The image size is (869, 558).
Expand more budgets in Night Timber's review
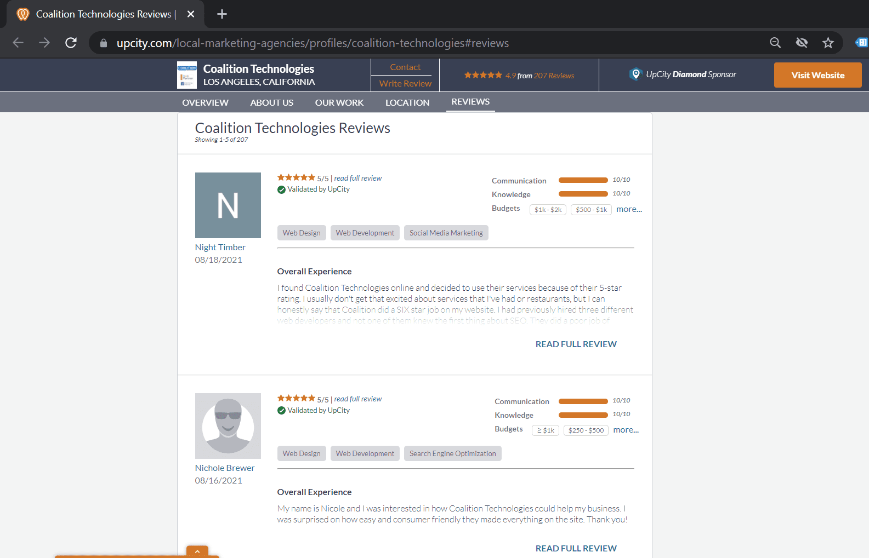click(x=629, y=209)
